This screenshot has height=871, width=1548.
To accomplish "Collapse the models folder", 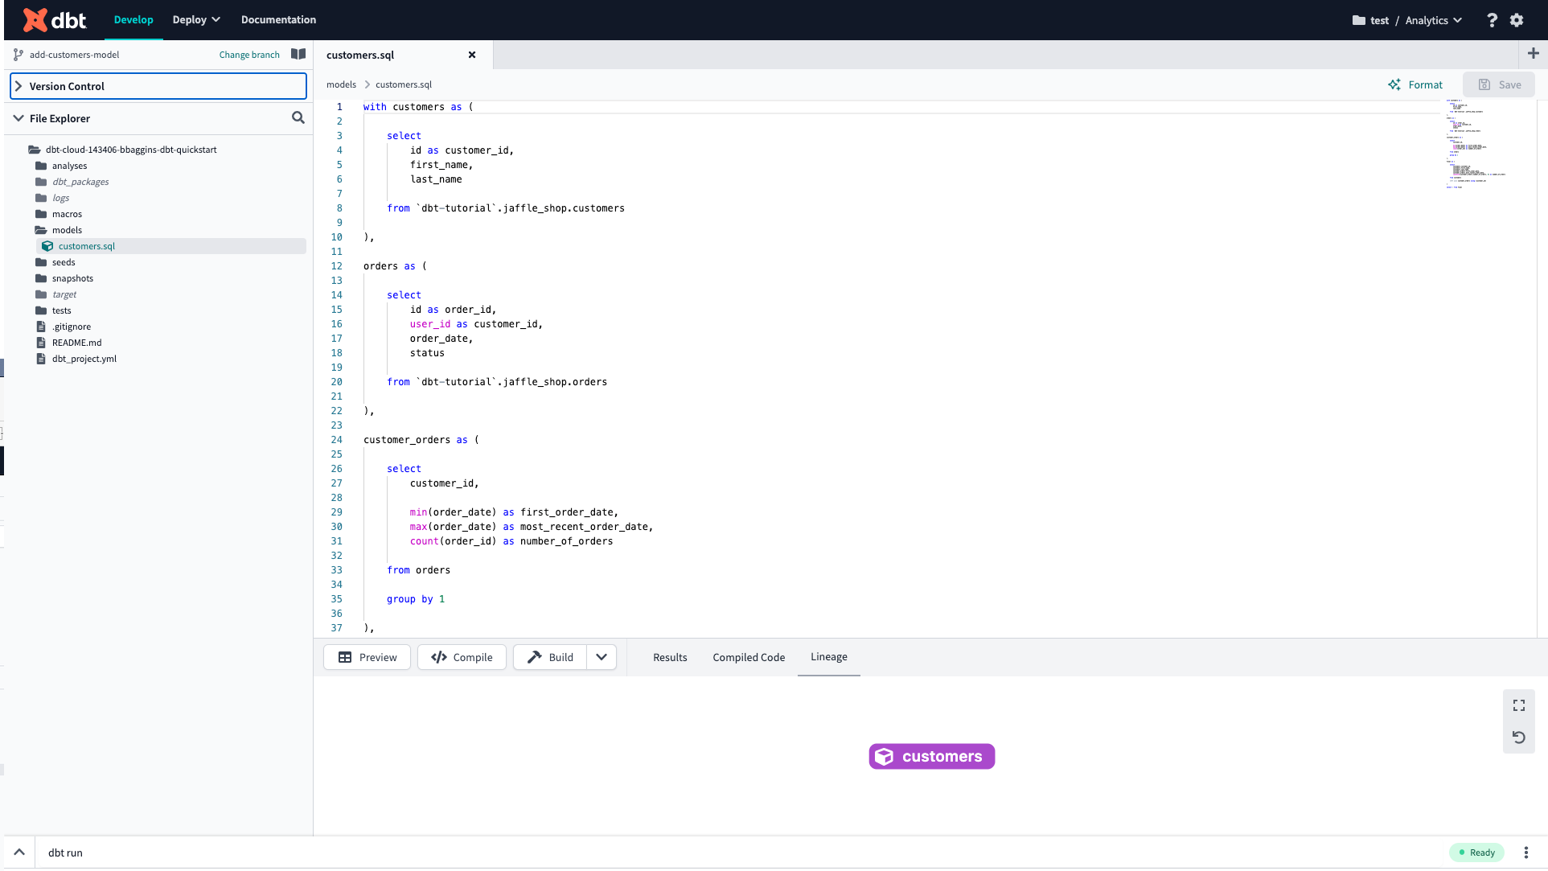I will click(x=59, y=230).
